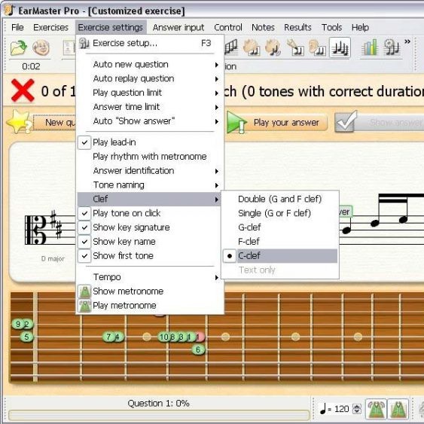Select the G-clef option

(x=280, y=227)
